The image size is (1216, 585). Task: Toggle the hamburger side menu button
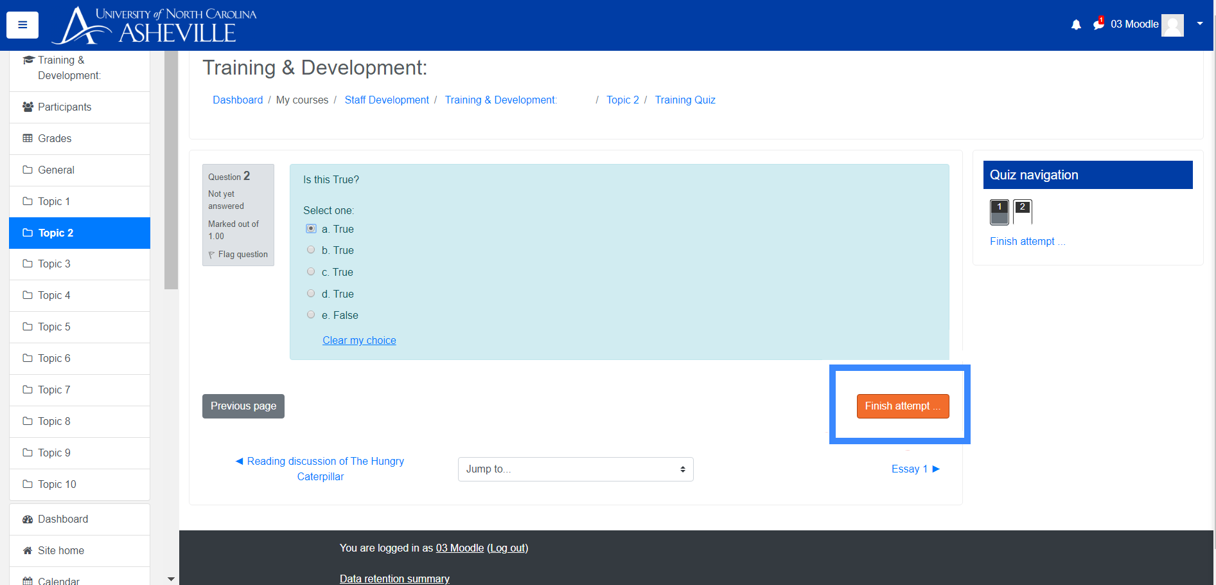click(x=22, y=25)
